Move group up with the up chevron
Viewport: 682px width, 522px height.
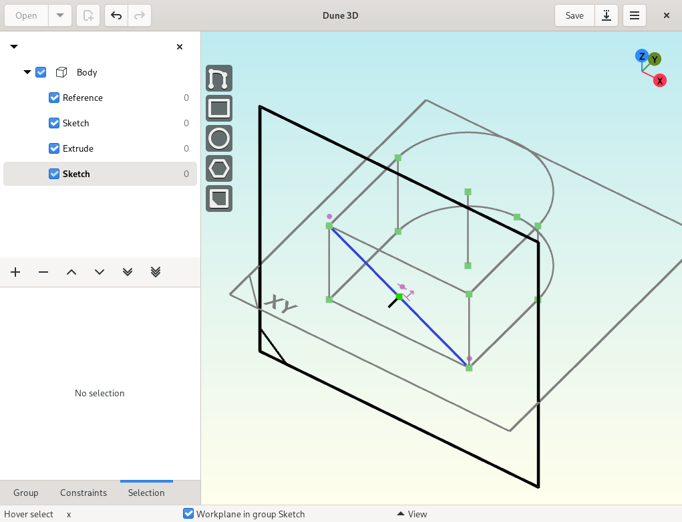click(71, 272)
